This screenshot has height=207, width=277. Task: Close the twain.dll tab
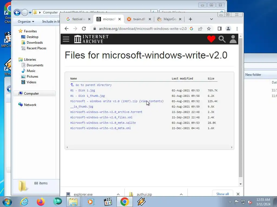[x=150, y=19]
